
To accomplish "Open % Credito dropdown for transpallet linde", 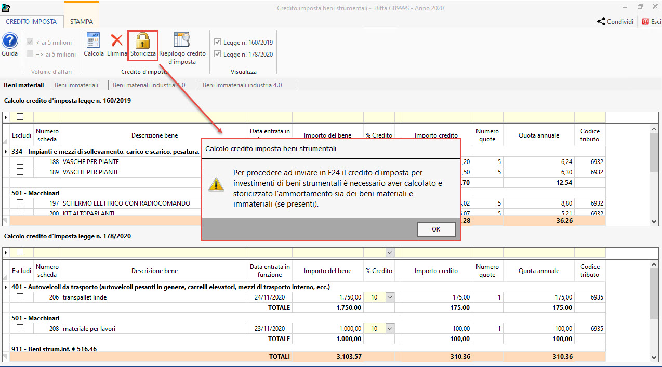I will click(389, 297).
